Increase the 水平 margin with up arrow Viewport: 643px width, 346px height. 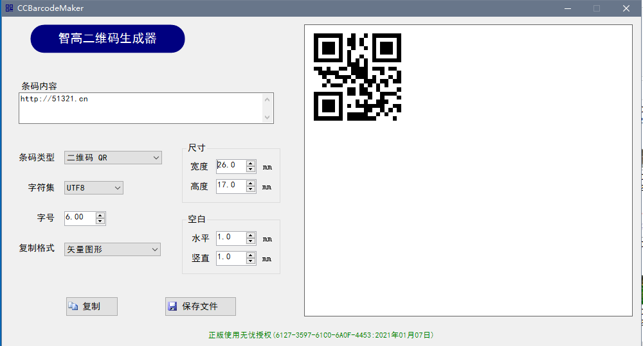coord(251,236)
